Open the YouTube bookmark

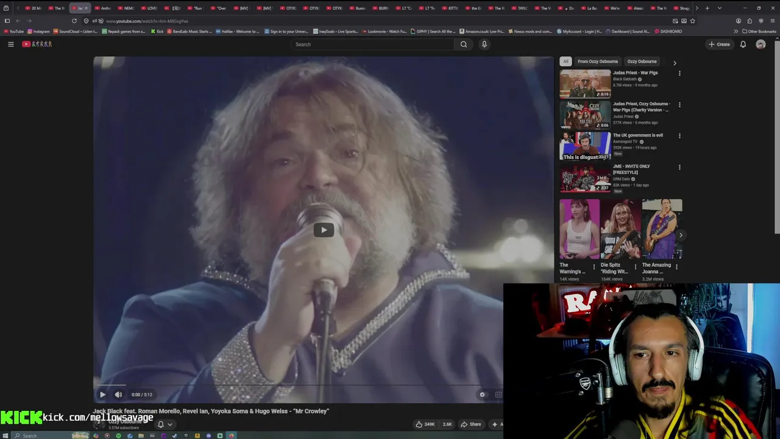13,31
